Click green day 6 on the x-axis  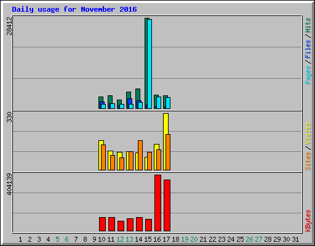pos(66,239)
